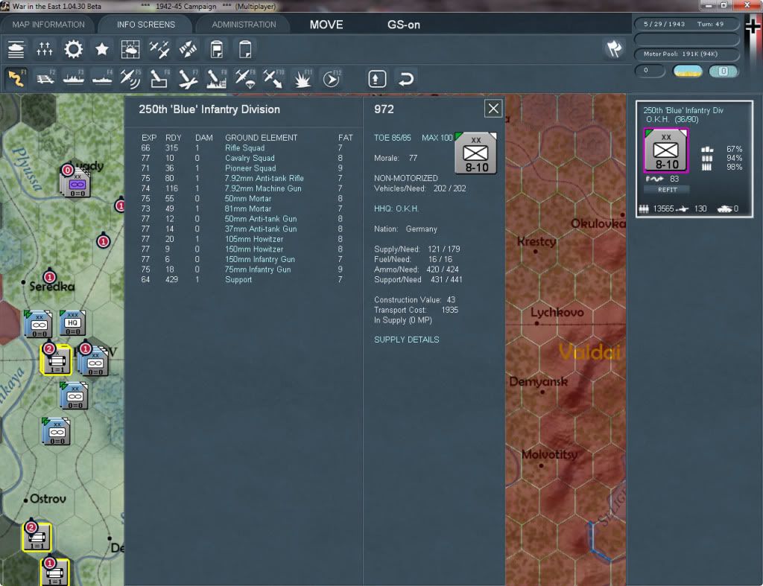Close the 250th Infantry Division detail window
This screenshot has width=763, height=586.
tap(493, 109)
